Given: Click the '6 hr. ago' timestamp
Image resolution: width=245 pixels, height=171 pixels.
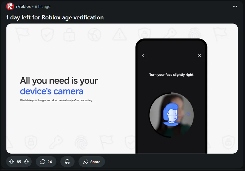Looking at the screenshot, I should 43,7.
